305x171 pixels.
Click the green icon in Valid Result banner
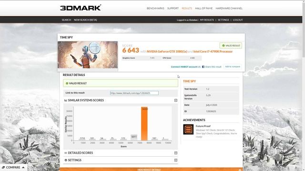(67, 84)
